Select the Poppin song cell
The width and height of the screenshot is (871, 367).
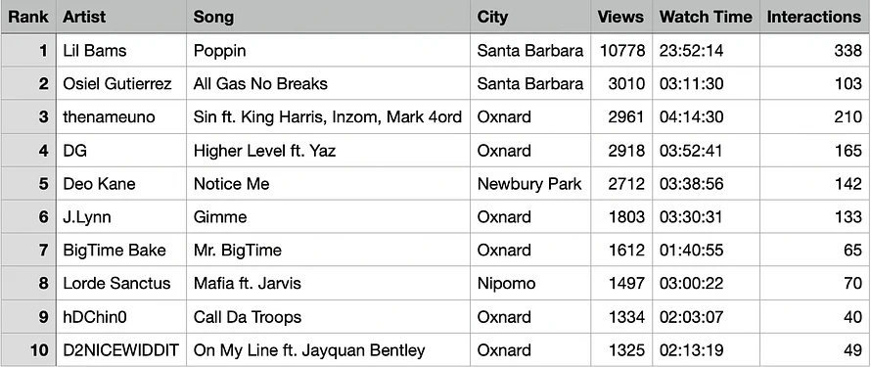(328, 51)
